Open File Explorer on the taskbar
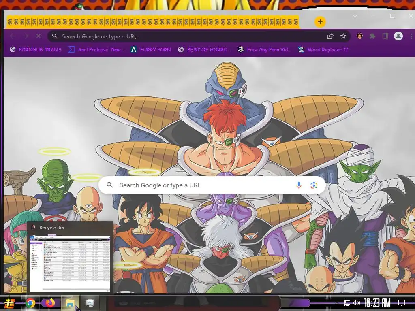Viewport: 415px width, 311px height. 70,303
